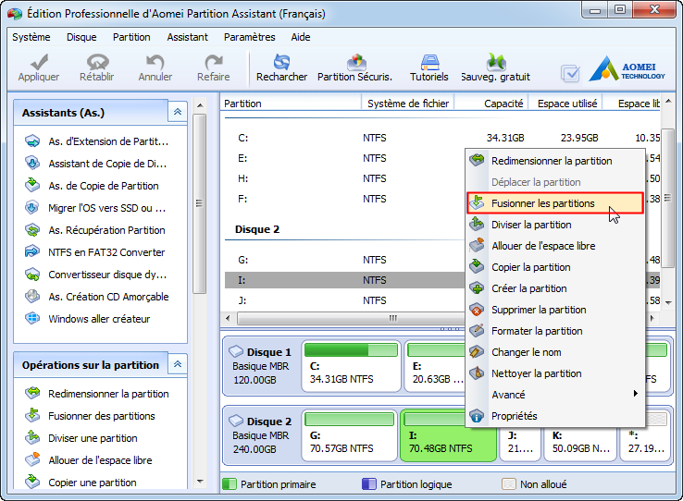Screen dimensions: 683x501
Task: Choose Fusionner les partitions from context menu
Action: tap(555, 203)
